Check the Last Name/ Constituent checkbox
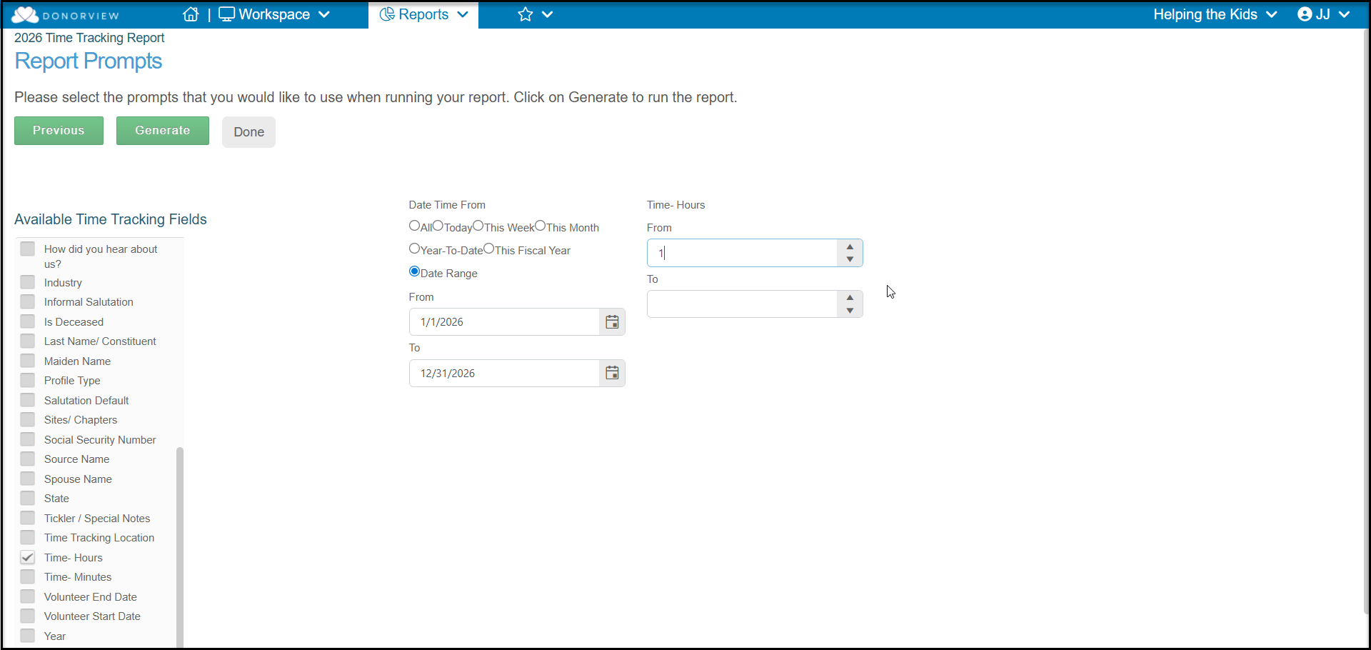 [28, 341]
